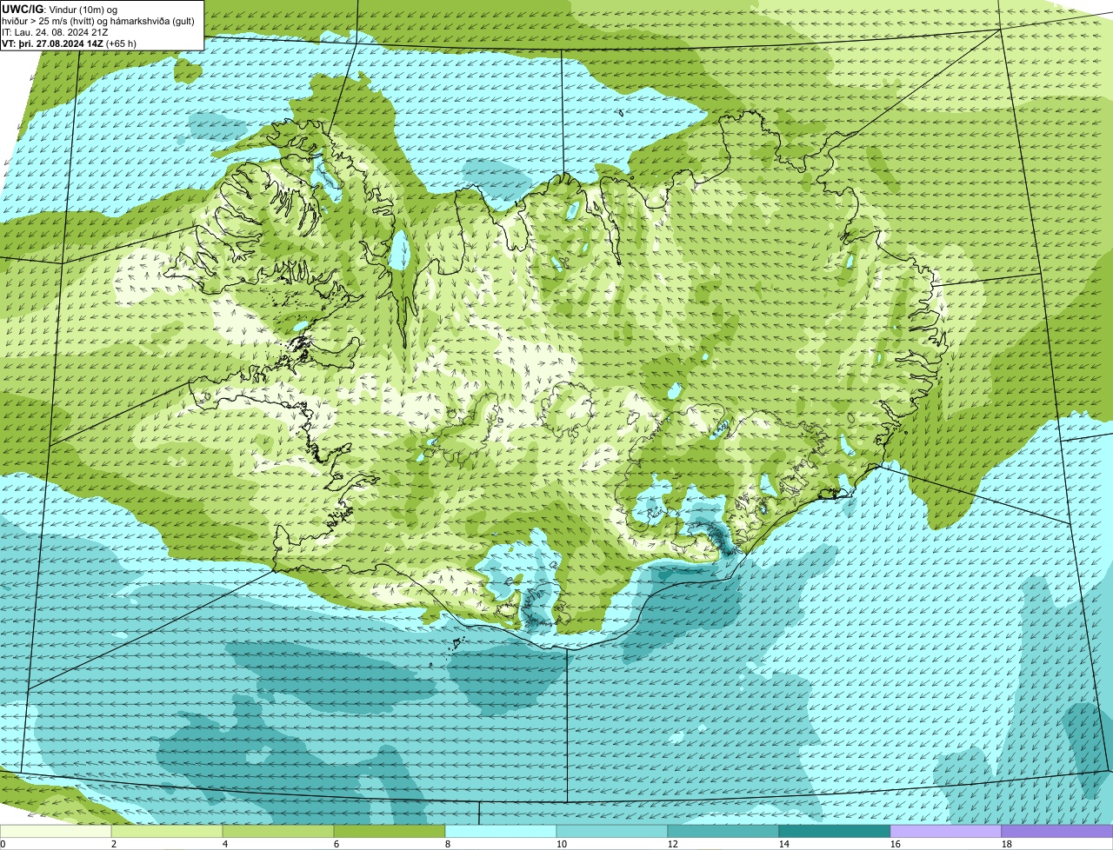This screenshot has width=1113, height=850.
Task: Choose the 16–18 m/s lavender legend swatch
Action: [946, 832]
